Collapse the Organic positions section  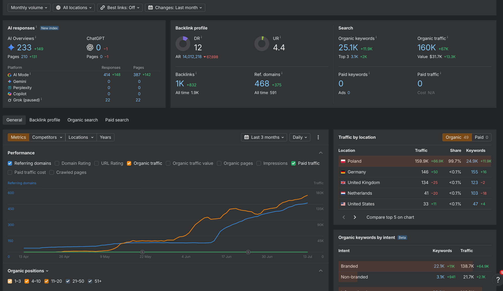coord(321,271)
